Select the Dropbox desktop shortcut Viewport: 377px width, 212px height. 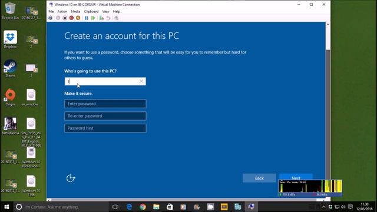[10, 39]
